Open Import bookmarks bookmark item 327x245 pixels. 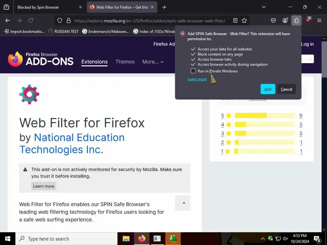[25, 32]
